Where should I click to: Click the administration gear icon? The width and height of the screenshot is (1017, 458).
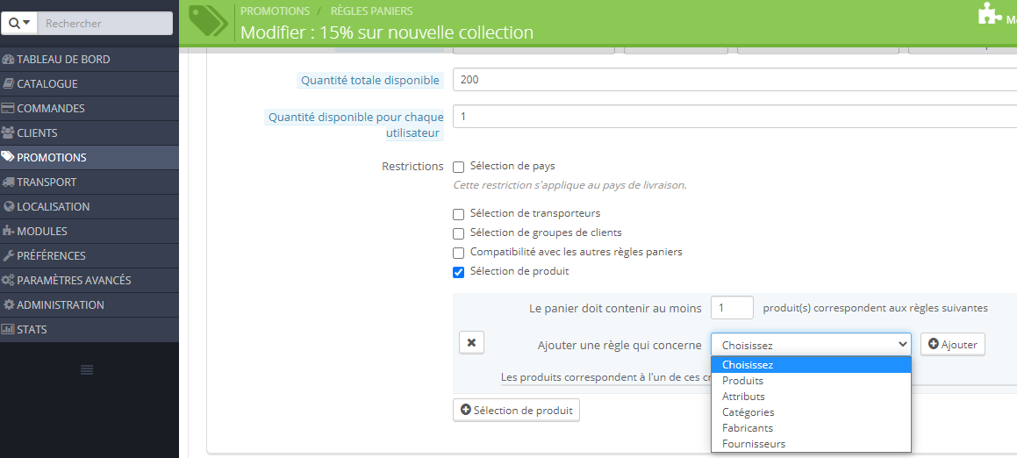pyautogui.click(x=9, y=305)
